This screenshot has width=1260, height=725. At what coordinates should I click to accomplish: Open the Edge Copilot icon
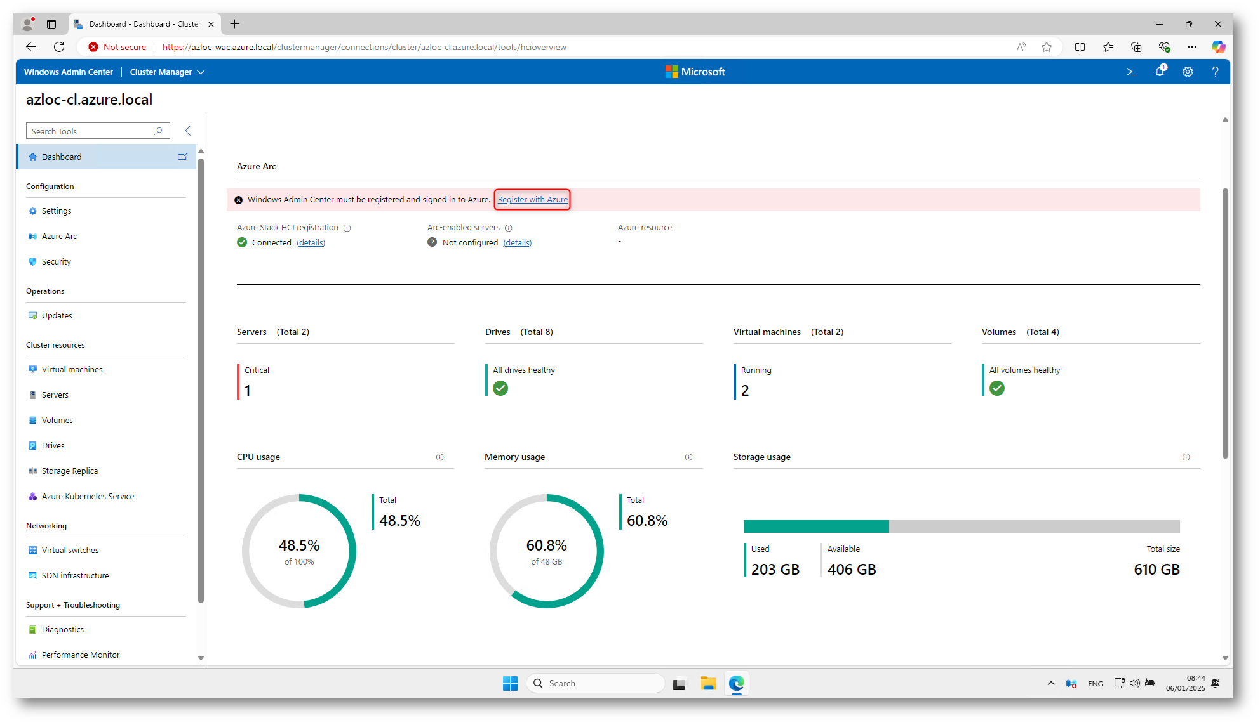point(1217,47)
